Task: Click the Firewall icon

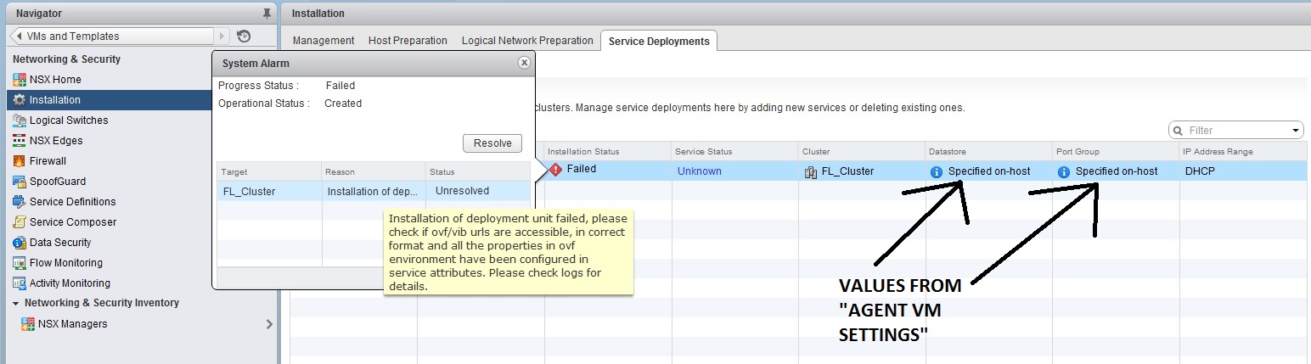Action: pyautogui.click(x=20, y=161)
